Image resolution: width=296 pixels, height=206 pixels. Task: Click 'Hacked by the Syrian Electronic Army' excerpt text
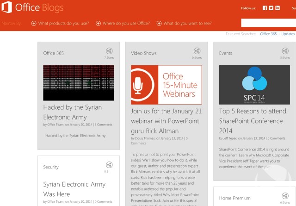(75, 136)
